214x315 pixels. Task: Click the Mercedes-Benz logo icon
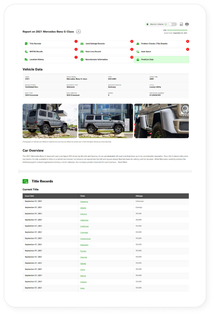[x=78, y=32]
